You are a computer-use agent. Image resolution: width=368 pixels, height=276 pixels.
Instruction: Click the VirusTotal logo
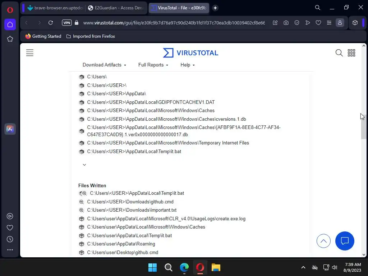click(190, 53)
